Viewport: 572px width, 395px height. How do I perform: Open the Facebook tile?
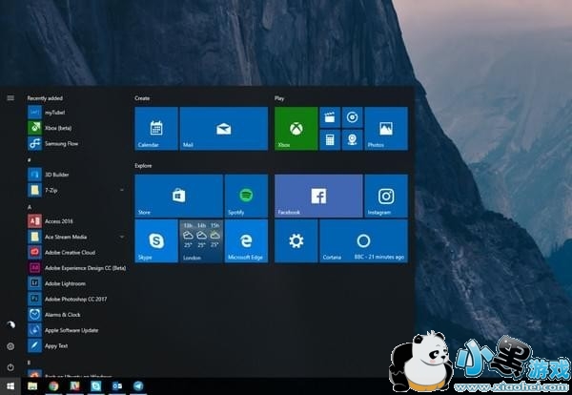tap(318, 196)
